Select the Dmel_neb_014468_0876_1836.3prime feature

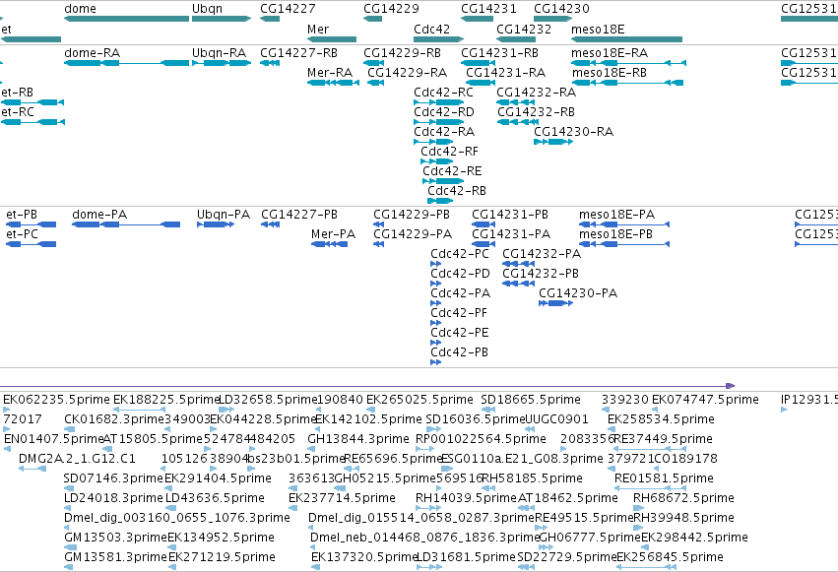point(314,548)
